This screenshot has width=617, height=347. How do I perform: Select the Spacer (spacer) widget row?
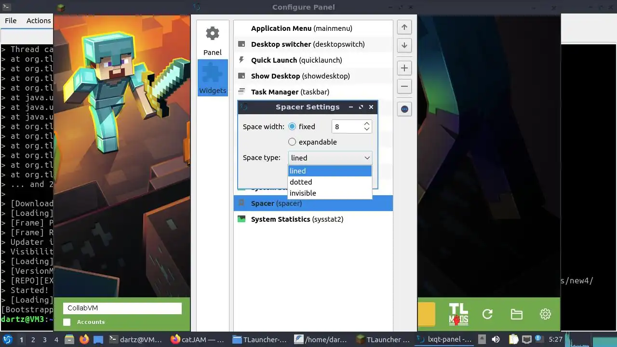coord(313,203)
